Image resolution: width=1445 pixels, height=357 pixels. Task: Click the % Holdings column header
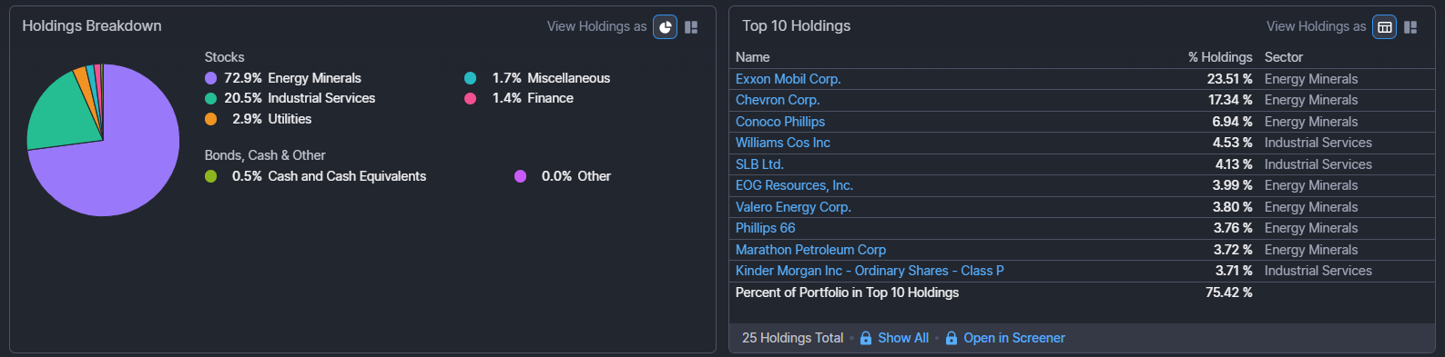click(1220, 57)
